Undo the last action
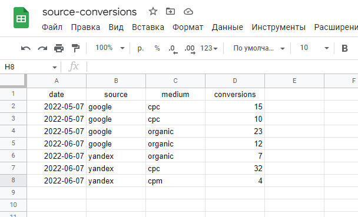This screenshot has width=358, height=217. 25,48
